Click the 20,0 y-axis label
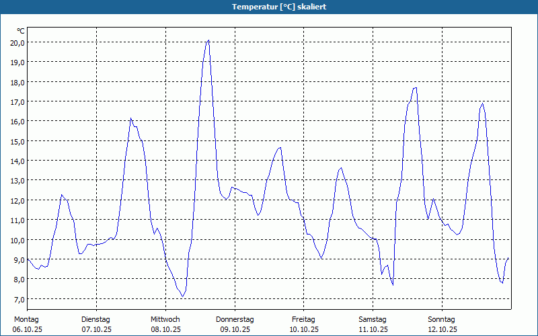Image resolution: width=538 pixels, height=336 pixels. coord(17,43)
